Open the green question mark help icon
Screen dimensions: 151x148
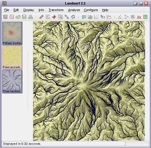click(145, 17)
